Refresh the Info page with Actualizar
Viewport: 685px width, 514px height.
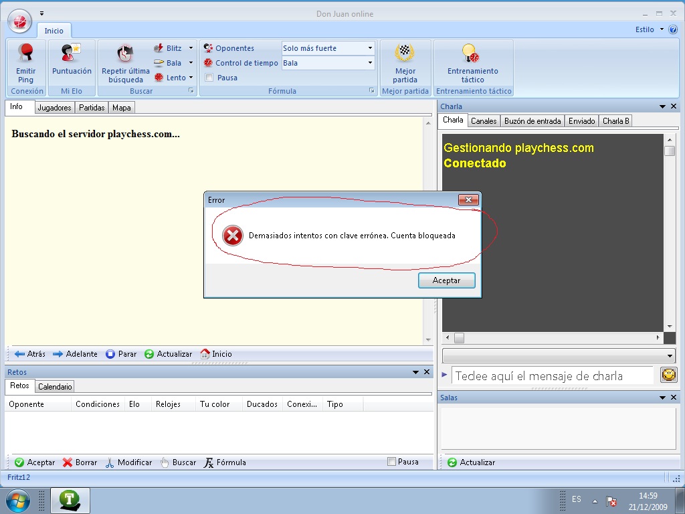(169, 354)
